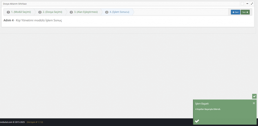The width and height of the screenshot is (258, 126).
Task: Click the number 3 step badge
Action: [71, 12]
